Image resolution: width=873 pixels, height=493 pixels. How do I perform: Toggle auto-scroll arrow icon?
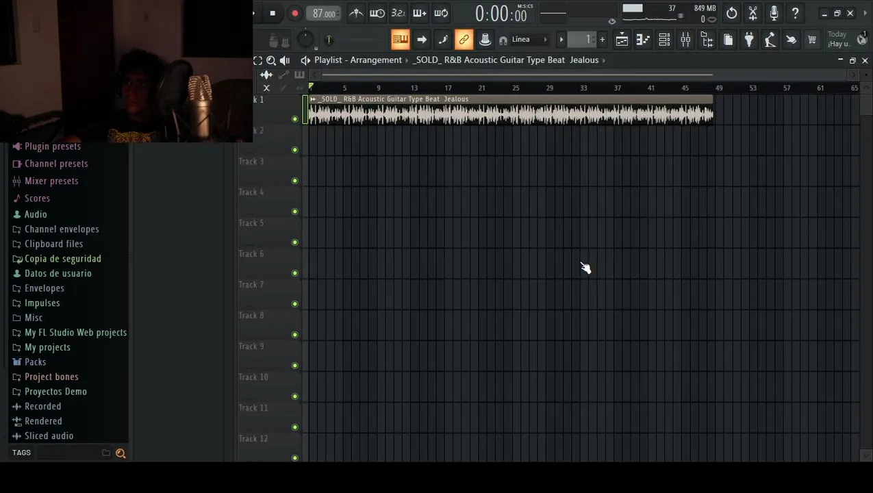tap(422, 40)
